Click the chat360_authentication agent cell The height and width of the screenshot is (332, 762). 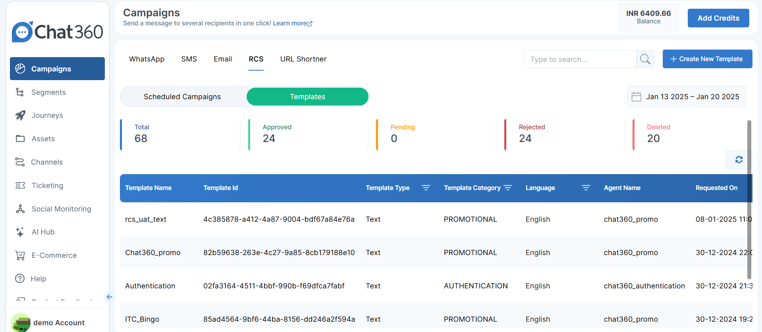pos(644,286)
